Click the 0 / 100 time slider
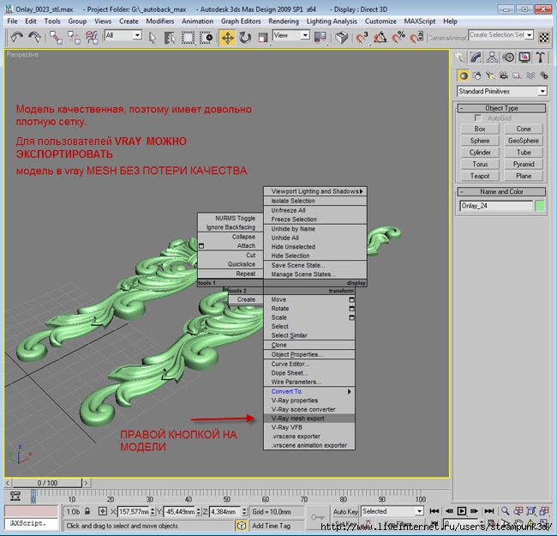557x536 pixels. (47, 483)
